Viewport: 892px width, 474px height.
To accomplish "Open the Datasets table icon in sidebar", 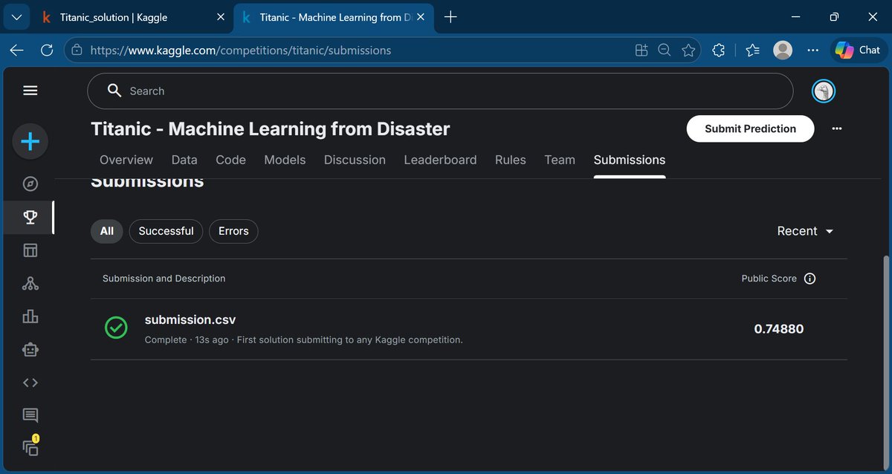I will tap(30, 250).
